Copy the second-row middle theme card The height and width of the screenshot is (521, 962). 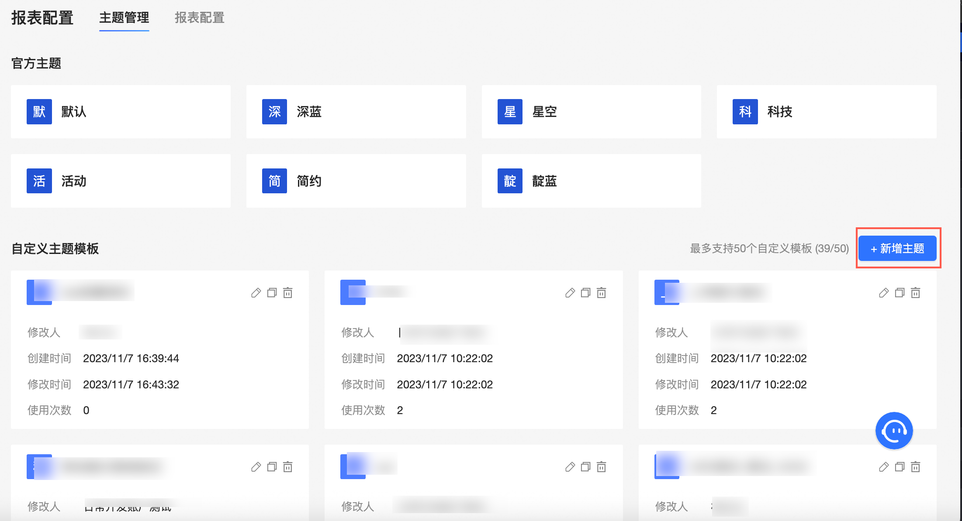585,467
